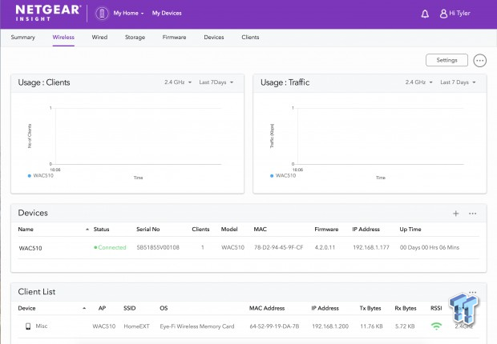
Task: Open the Storage tab
Action: point(135,38)
